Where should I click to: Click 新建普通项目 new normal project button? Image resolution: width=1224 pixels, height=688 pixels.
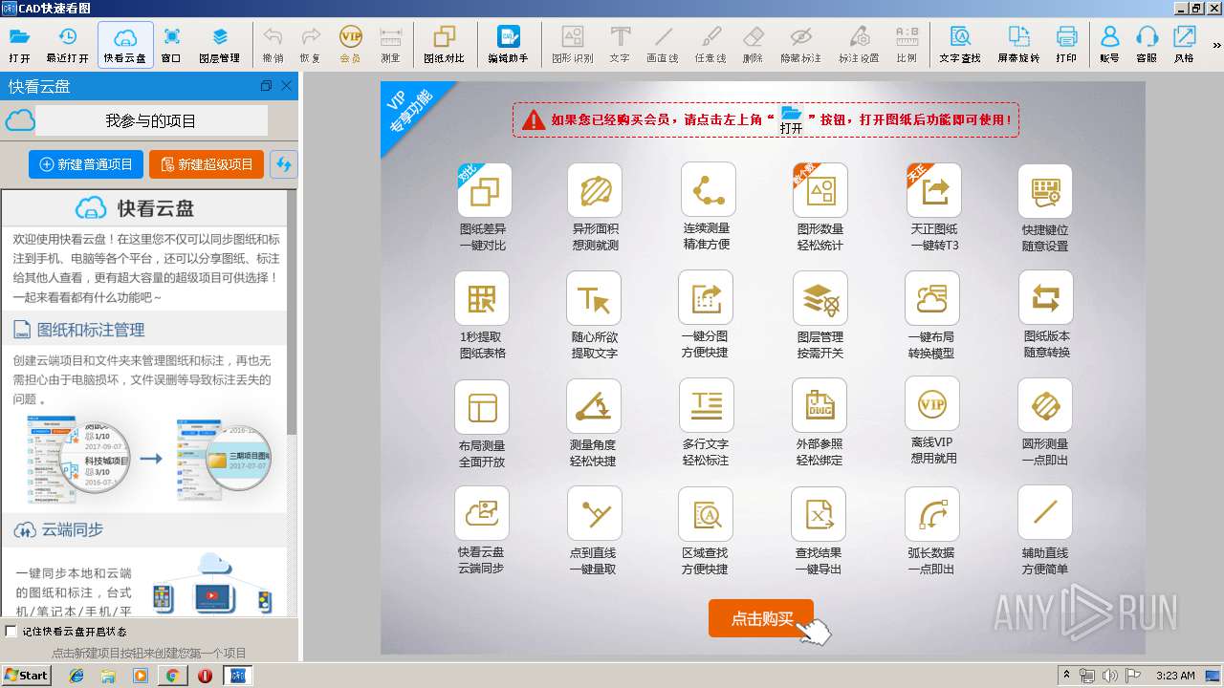[86, 164]
